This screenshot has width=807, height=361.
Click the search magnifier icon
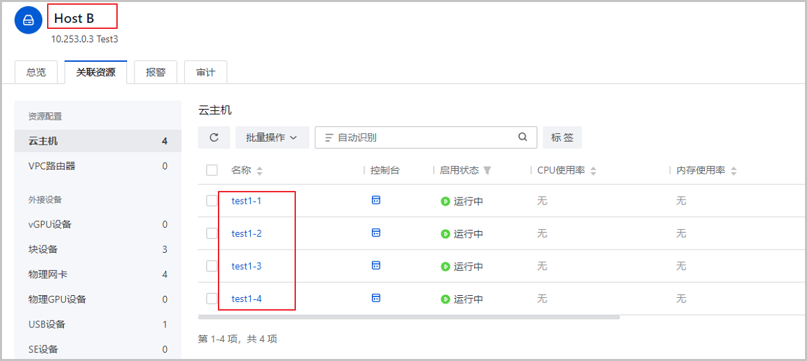tap(523, 137)
